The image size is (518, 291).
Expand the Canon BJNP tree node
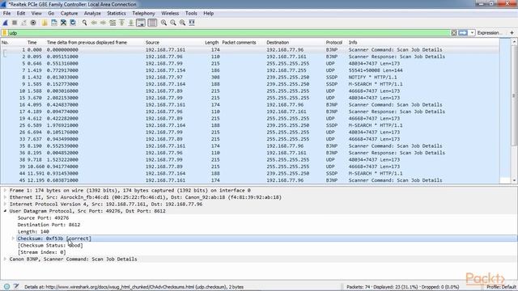(x=5, y=259)
